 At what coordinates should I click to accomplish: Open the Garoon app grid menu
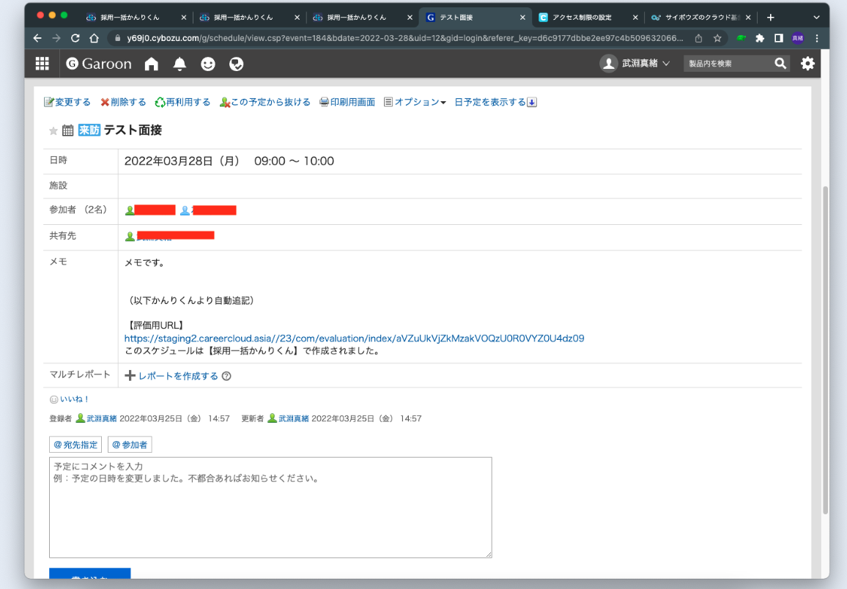pos(42,64)
